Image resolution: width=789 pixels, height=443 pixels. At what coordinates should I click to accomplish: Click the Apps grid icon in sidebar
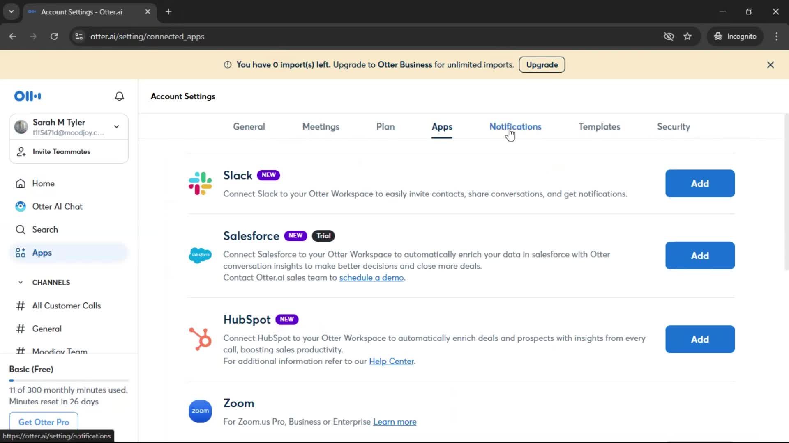(x=21, y=253)
